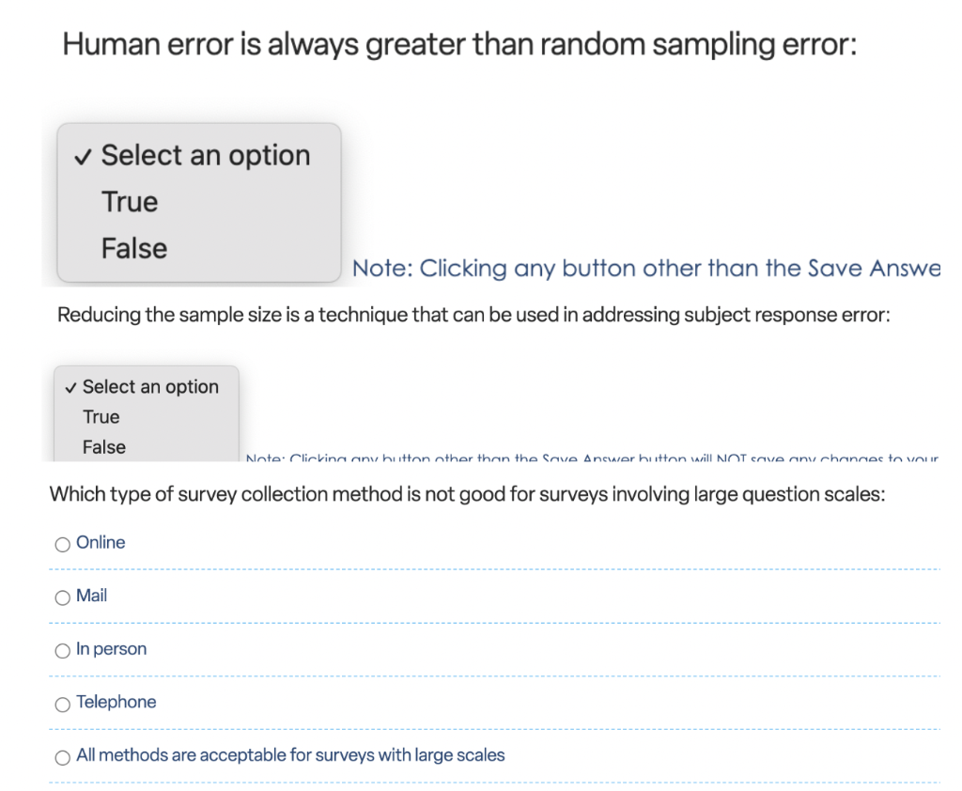Select the Telephone radio button
The height and width of the screenshot is (791, 962).
point(62,704)
